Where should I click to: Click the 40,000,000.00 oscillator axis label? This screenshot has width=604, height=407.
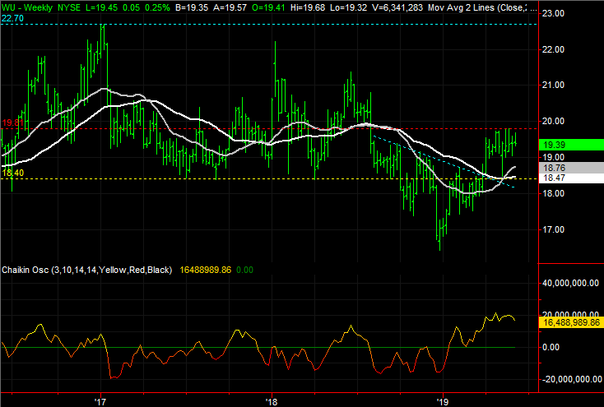click(x=571, y=284)
